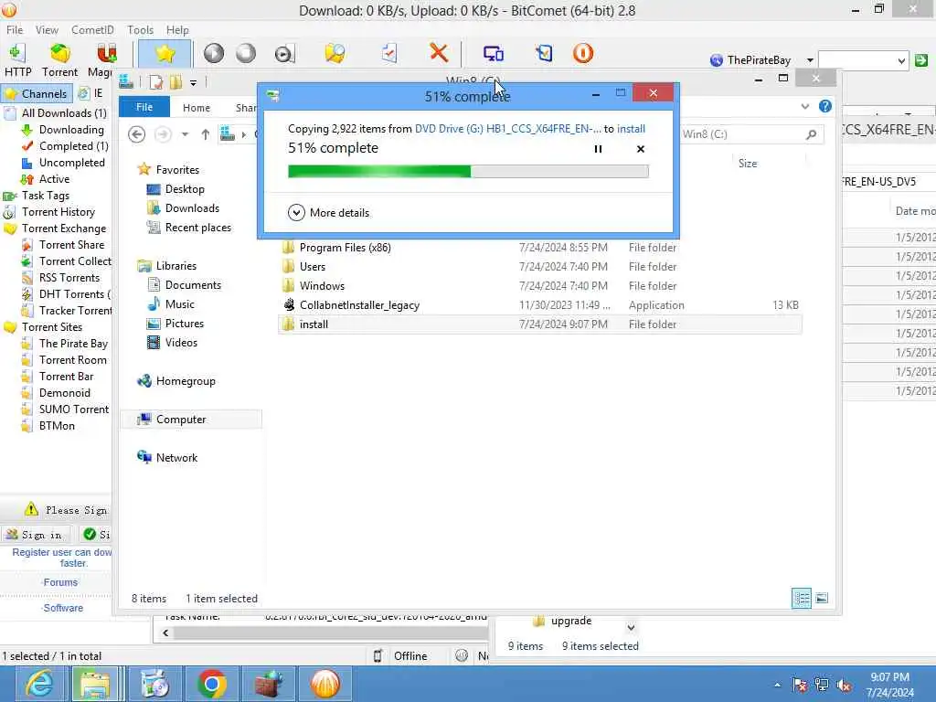This screenshot has width=936, height=702.
Task: Open the ThePirateBay search engine dropdown
Action: (810, 59)
